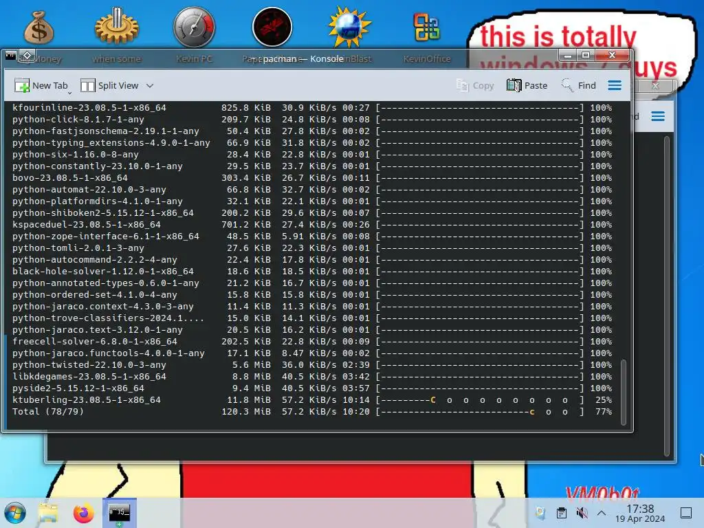Click libkdegames-23.08.5-1-x86_64 text
The image size is (704, 528).
point(89,376)
